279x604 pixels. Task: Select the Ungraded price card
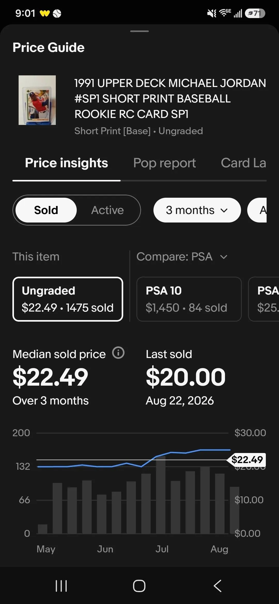point(68,299)
